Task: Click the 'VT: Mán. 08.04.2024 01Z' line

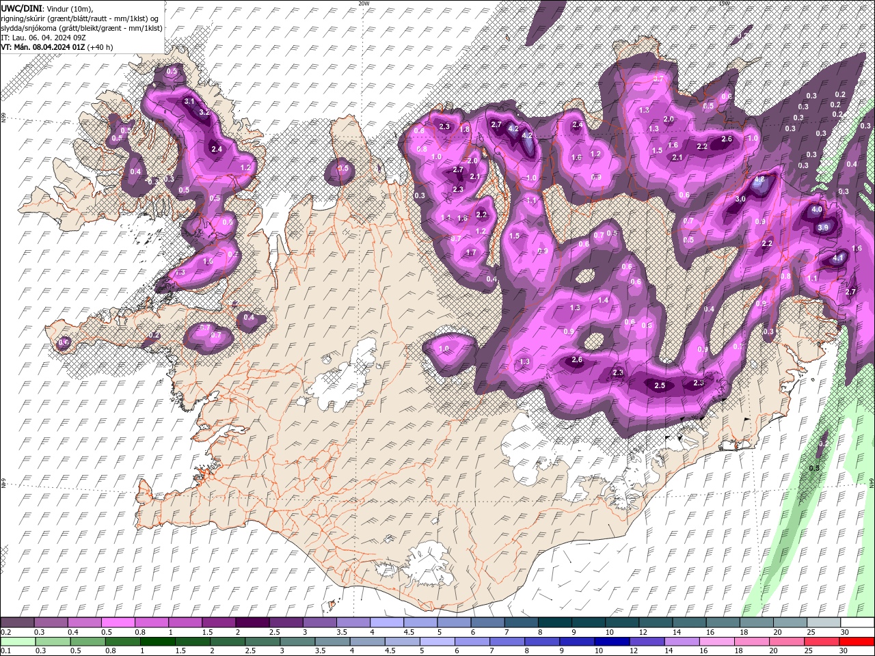Action: [x=42, y=47]
